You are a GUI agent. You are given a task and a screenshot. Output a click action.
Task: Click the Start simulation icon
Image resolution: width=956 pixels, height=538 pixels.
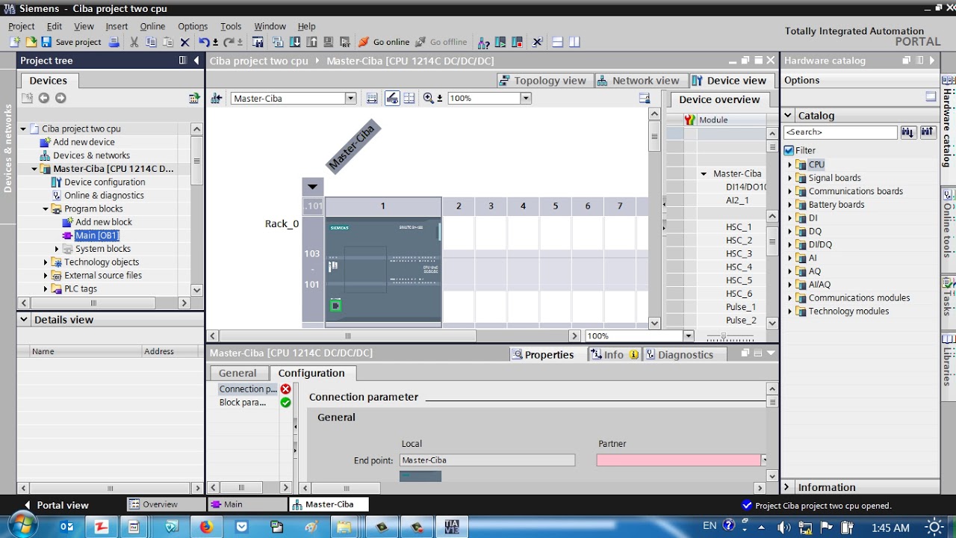pos(328,43)
